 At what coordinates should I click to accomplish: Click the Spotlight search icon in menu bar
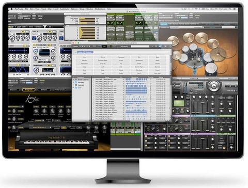pyautogui.click(x=230, y=9)
